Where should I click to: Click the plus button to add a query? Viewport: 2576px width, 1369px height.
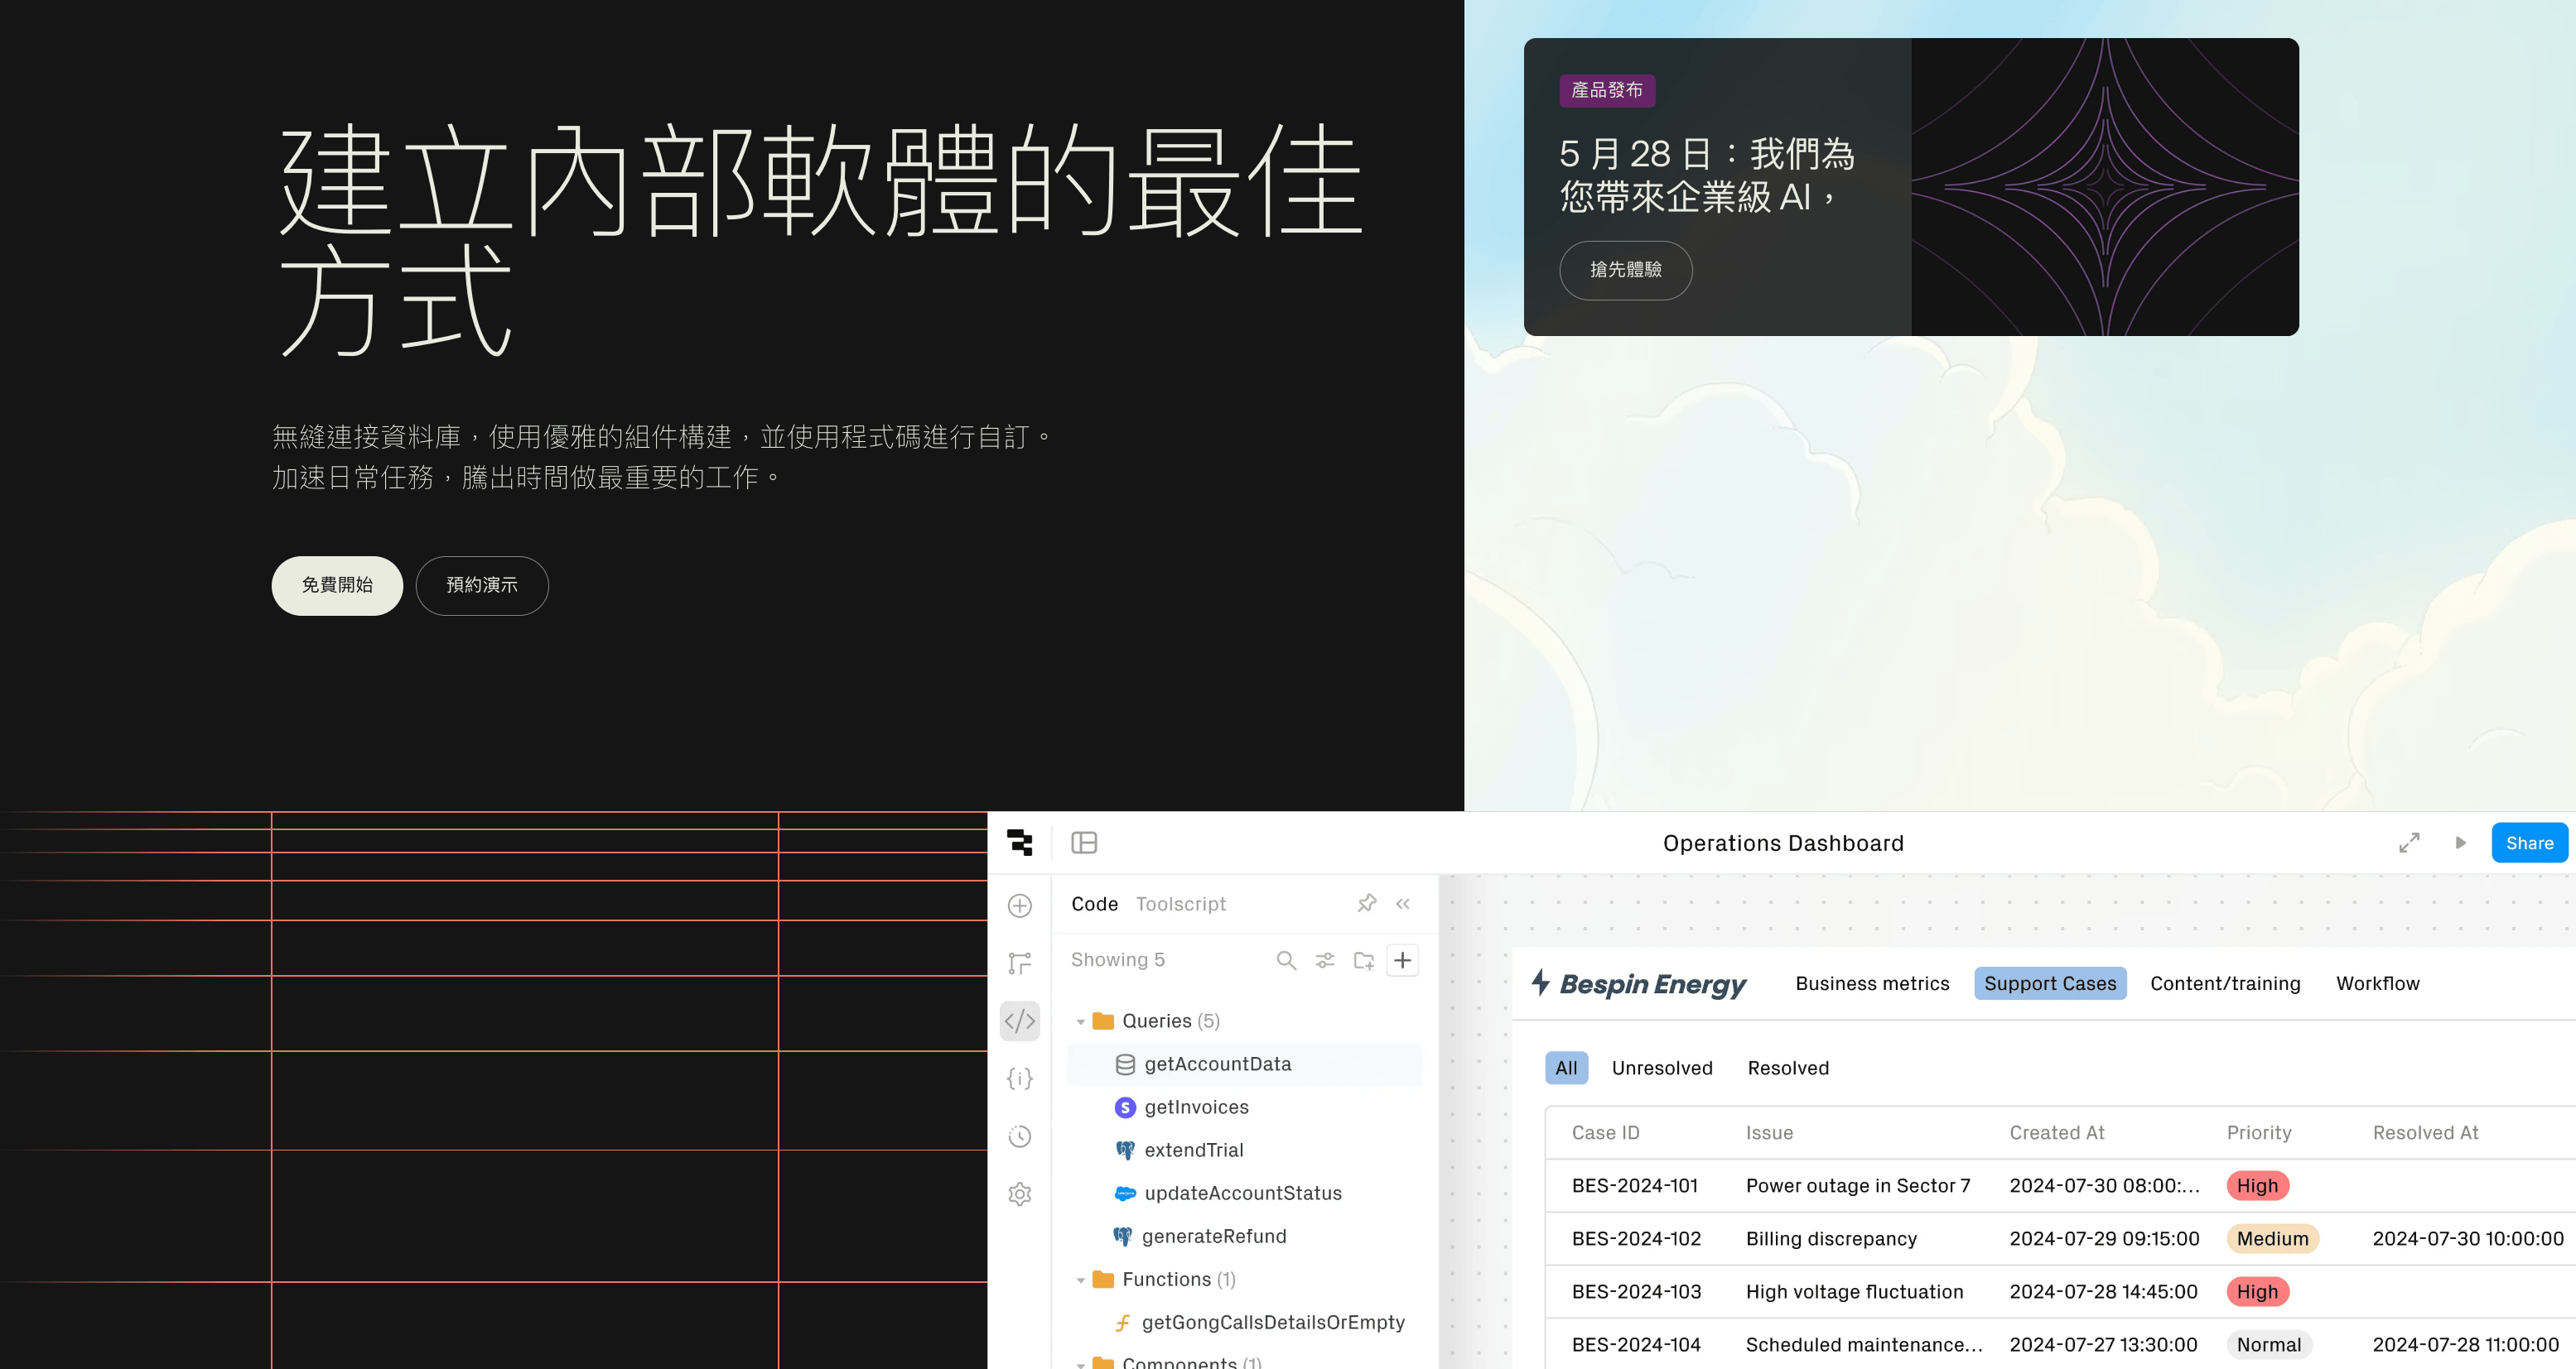pos(1403,960)
